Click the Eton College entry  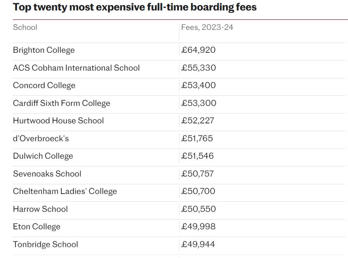pos(37,227)
